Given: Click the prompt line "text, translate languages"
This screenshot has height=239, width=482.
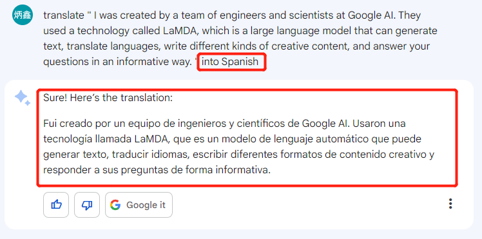Looking at the screenshot, I should point(236,46).
